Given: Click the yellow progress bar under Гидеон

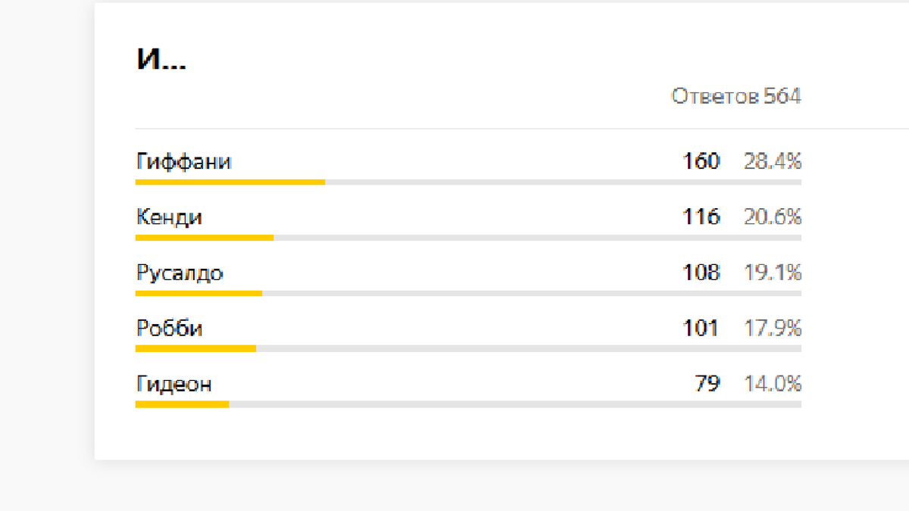Looking at the screenshot, I should [x=182, y=404].
